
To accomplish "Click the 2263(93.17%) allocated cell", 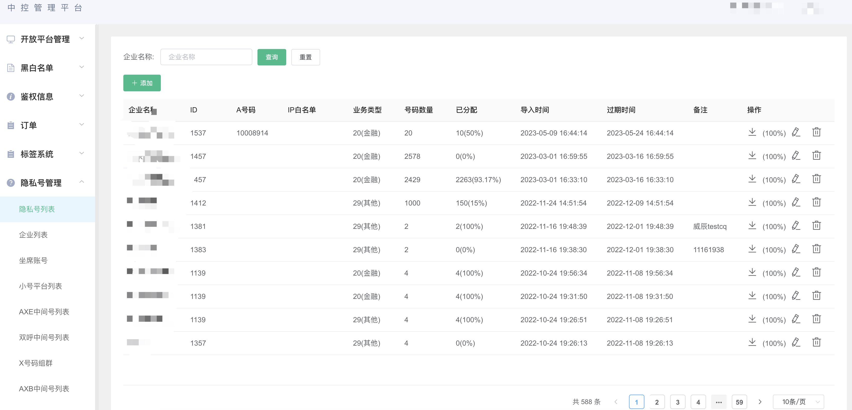I will [478, 180].
